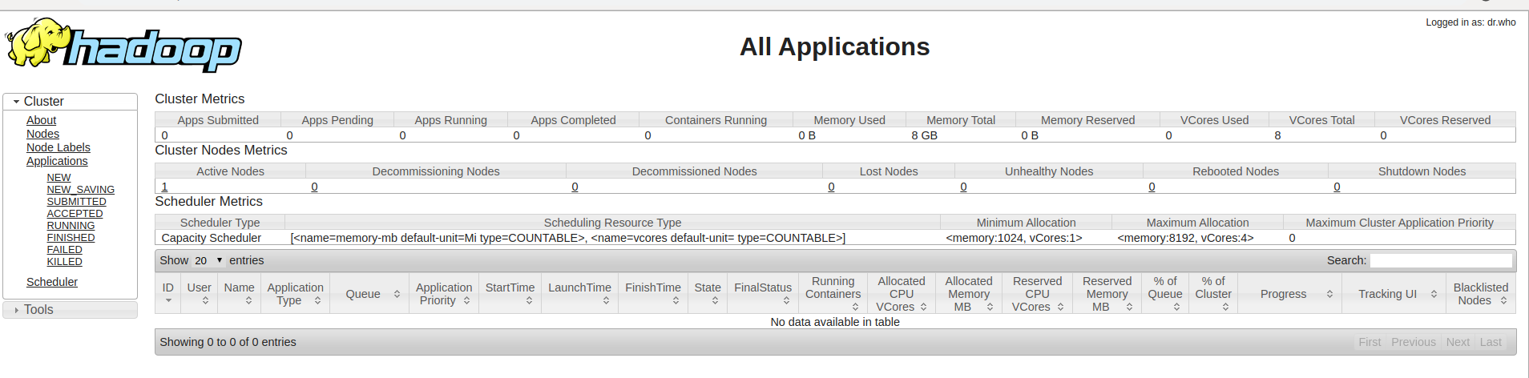The width and height of the screenshot is (1529, 378).
Task: Sort by % of Queue column
Action: click(1165, 293)
